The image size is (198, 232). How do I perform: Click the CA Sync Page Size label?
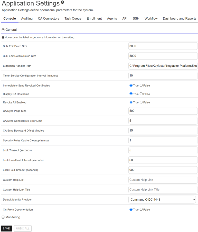tap(15, 111)
